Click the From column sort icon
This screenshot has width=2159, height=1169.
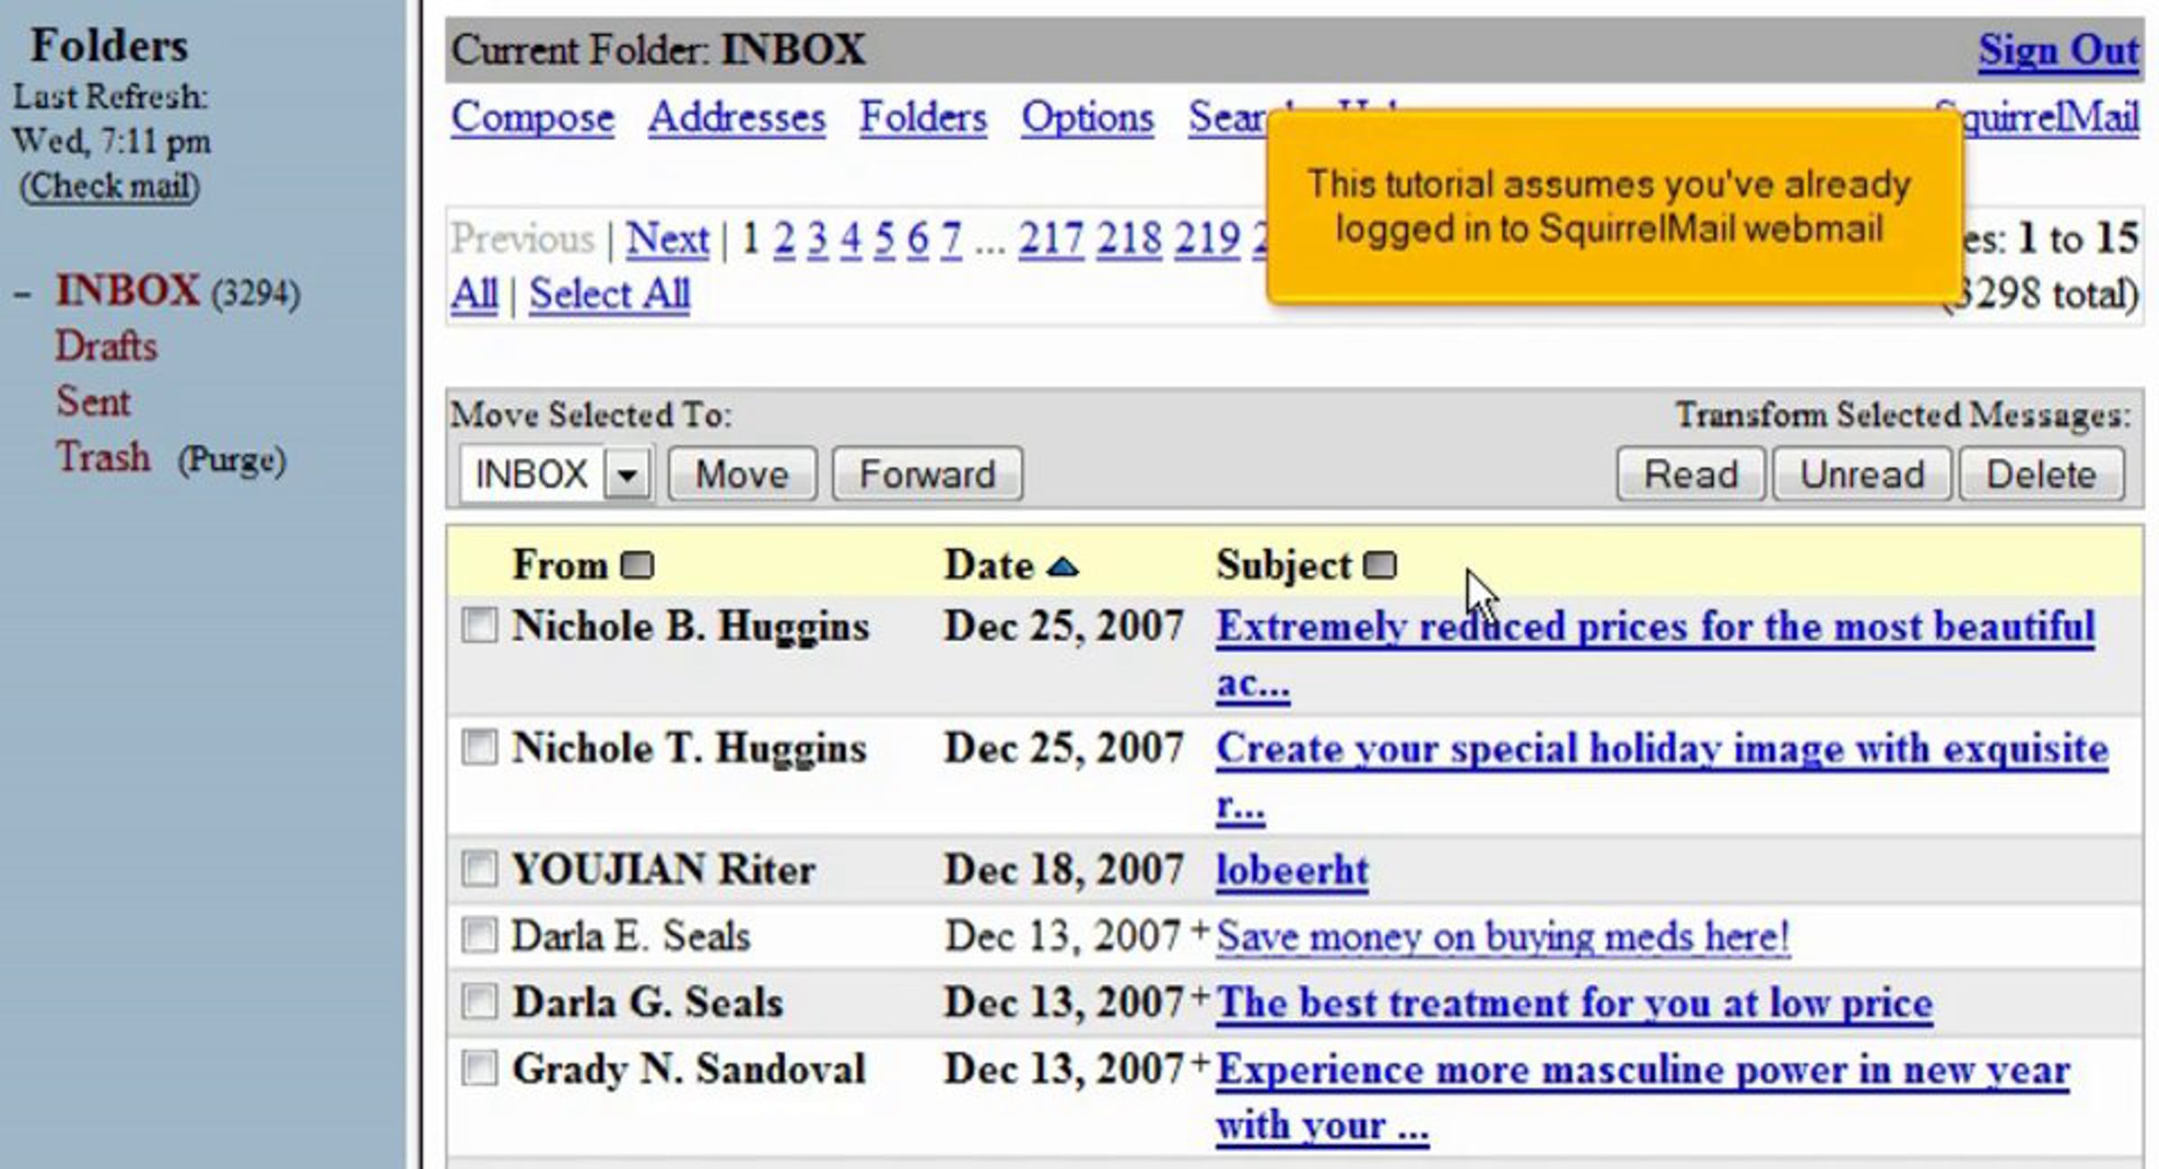637,566
